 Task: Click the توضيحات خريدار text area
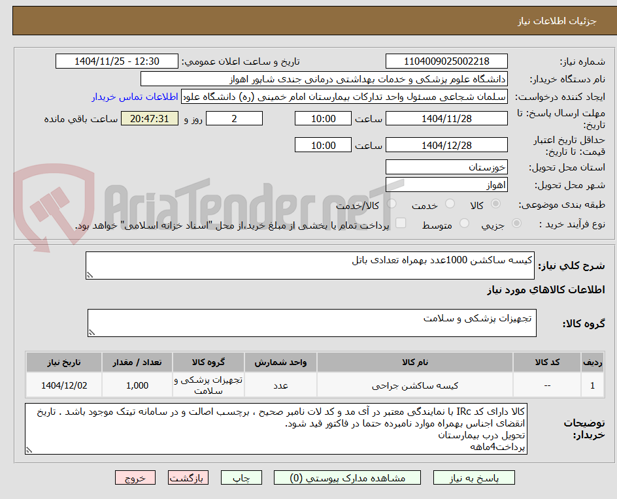coord(276,428)
